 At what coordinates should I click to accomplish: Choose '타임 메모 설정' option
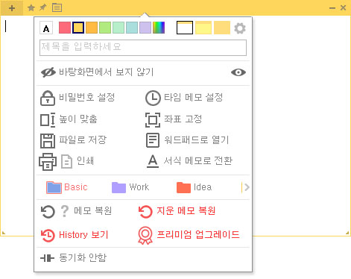[193, 98]
